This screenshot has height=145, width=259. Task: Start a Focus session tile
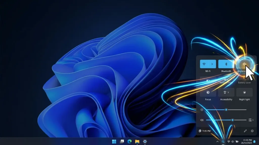tap(208, 92)
